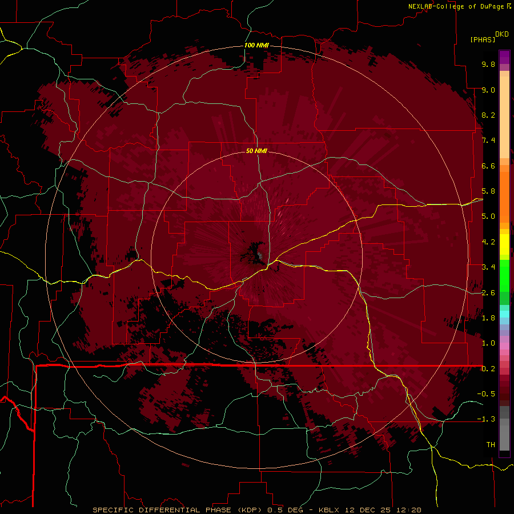Image resolution: width=514 pixels, height=514 pixels.
Task: Click the 3.4 scale value
Action: tap(488, 267)
